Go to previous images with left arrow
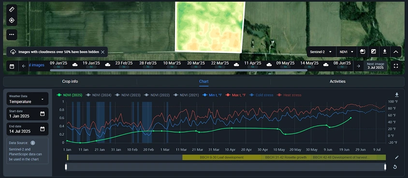Image resolution: width=408 pixels, height=178 pixels. (24, 66)
